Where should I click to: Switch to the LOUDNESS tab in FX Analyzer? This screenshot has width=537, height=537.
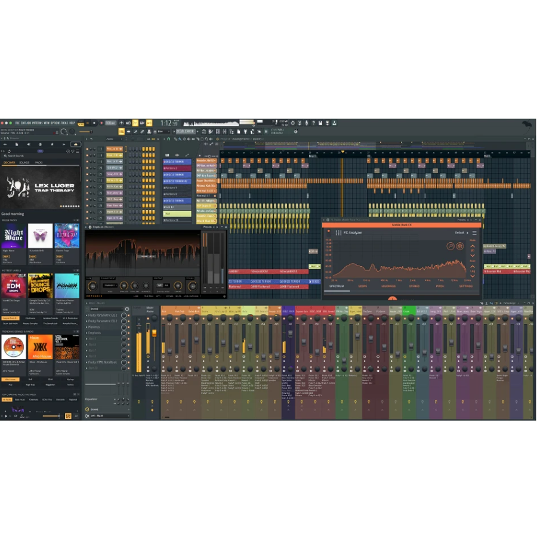[388, 286]
